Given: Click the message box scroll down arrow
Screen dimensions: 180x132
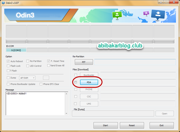Looking at the screenshot, I should click(66, 113).
